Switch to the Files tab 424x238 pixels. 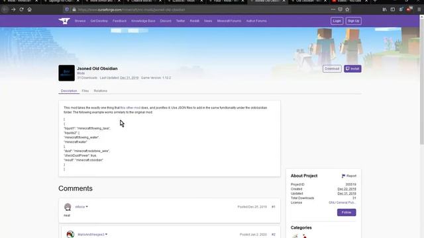tap(85, 91)
